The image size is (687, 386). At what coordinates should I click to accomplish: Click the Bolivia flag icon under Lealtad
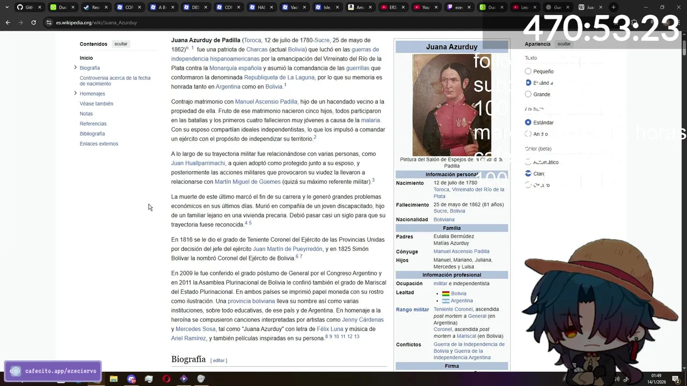[445, 294]
